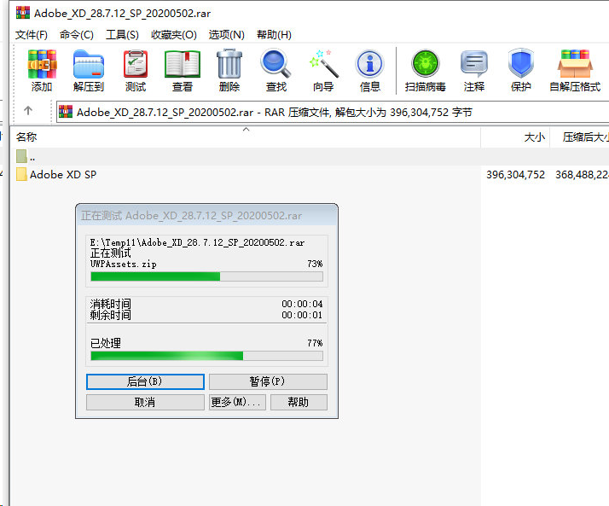609x506 pixels.
Task: Click the 00:00:01 remaining time value
Action: pos(302,315)
